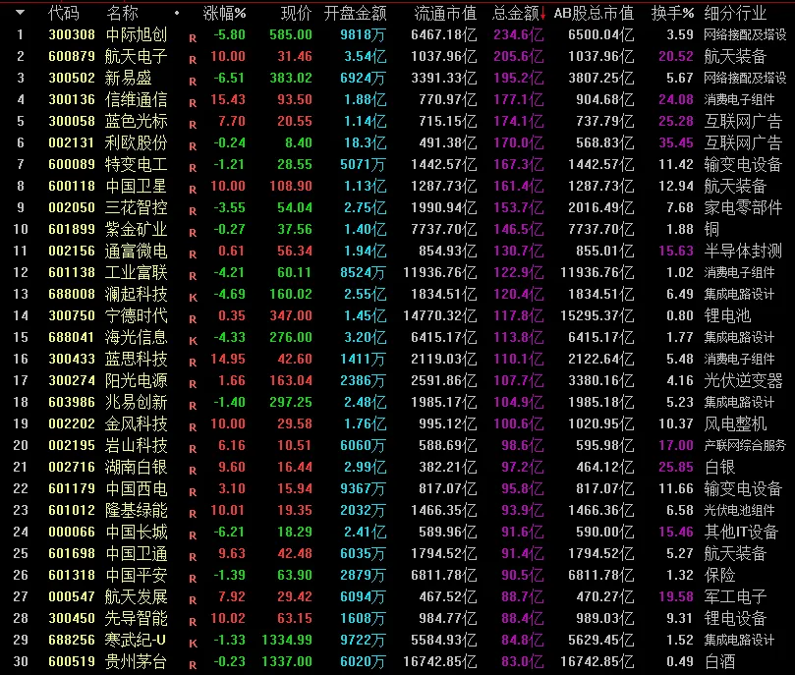Sort by 开盘金额 column header
This screenshot has height=675, width=795.
(x=355, y=13)
